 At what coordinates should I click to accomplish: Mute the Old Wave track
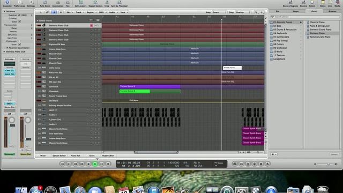[x=95, y=101]
